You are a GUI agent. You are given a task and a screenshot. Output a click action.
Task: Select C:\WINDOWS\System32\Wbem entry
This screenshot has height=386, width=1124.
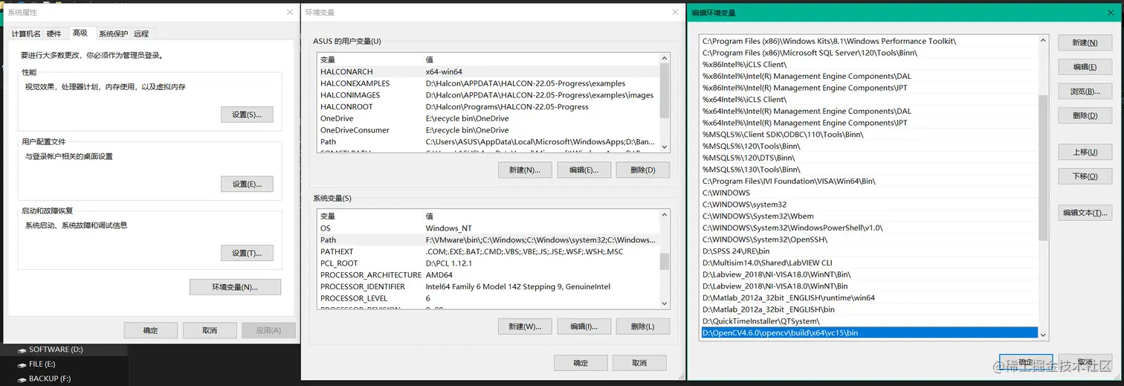pyautogui.click(x=869, y=216)
